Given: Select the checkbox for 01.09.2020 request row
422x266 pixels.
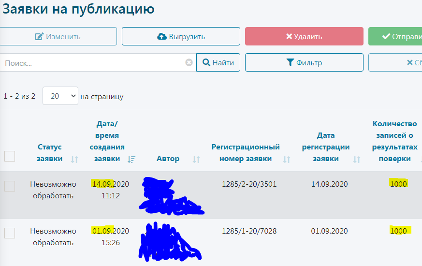Looking at the screenshot, I should pos(10,233).
